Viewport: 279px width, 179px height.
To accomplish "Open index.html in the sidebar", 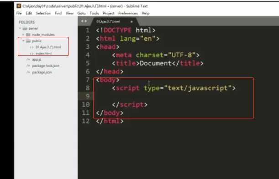I will click(43, 53).
